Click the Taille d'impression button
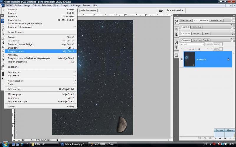The width and height of the screenshot is (236, 147). coord(88,10)
